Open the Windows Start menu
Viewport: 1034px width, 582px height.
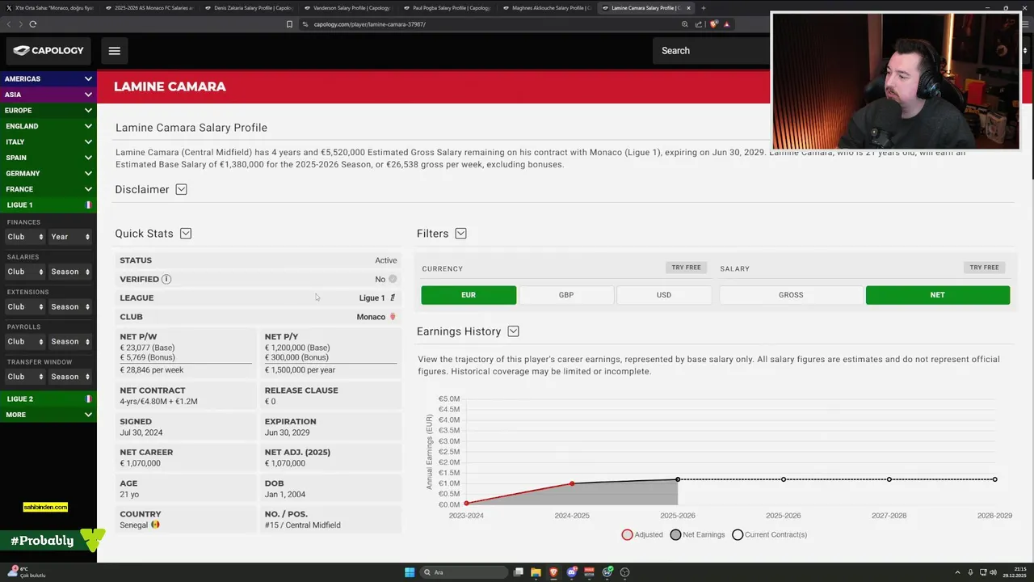[x=410, y=572]
